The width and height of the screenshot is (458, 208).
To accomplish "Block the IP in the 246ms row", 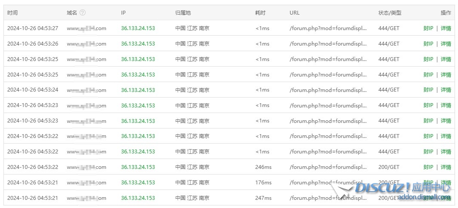I will point(428,167).
